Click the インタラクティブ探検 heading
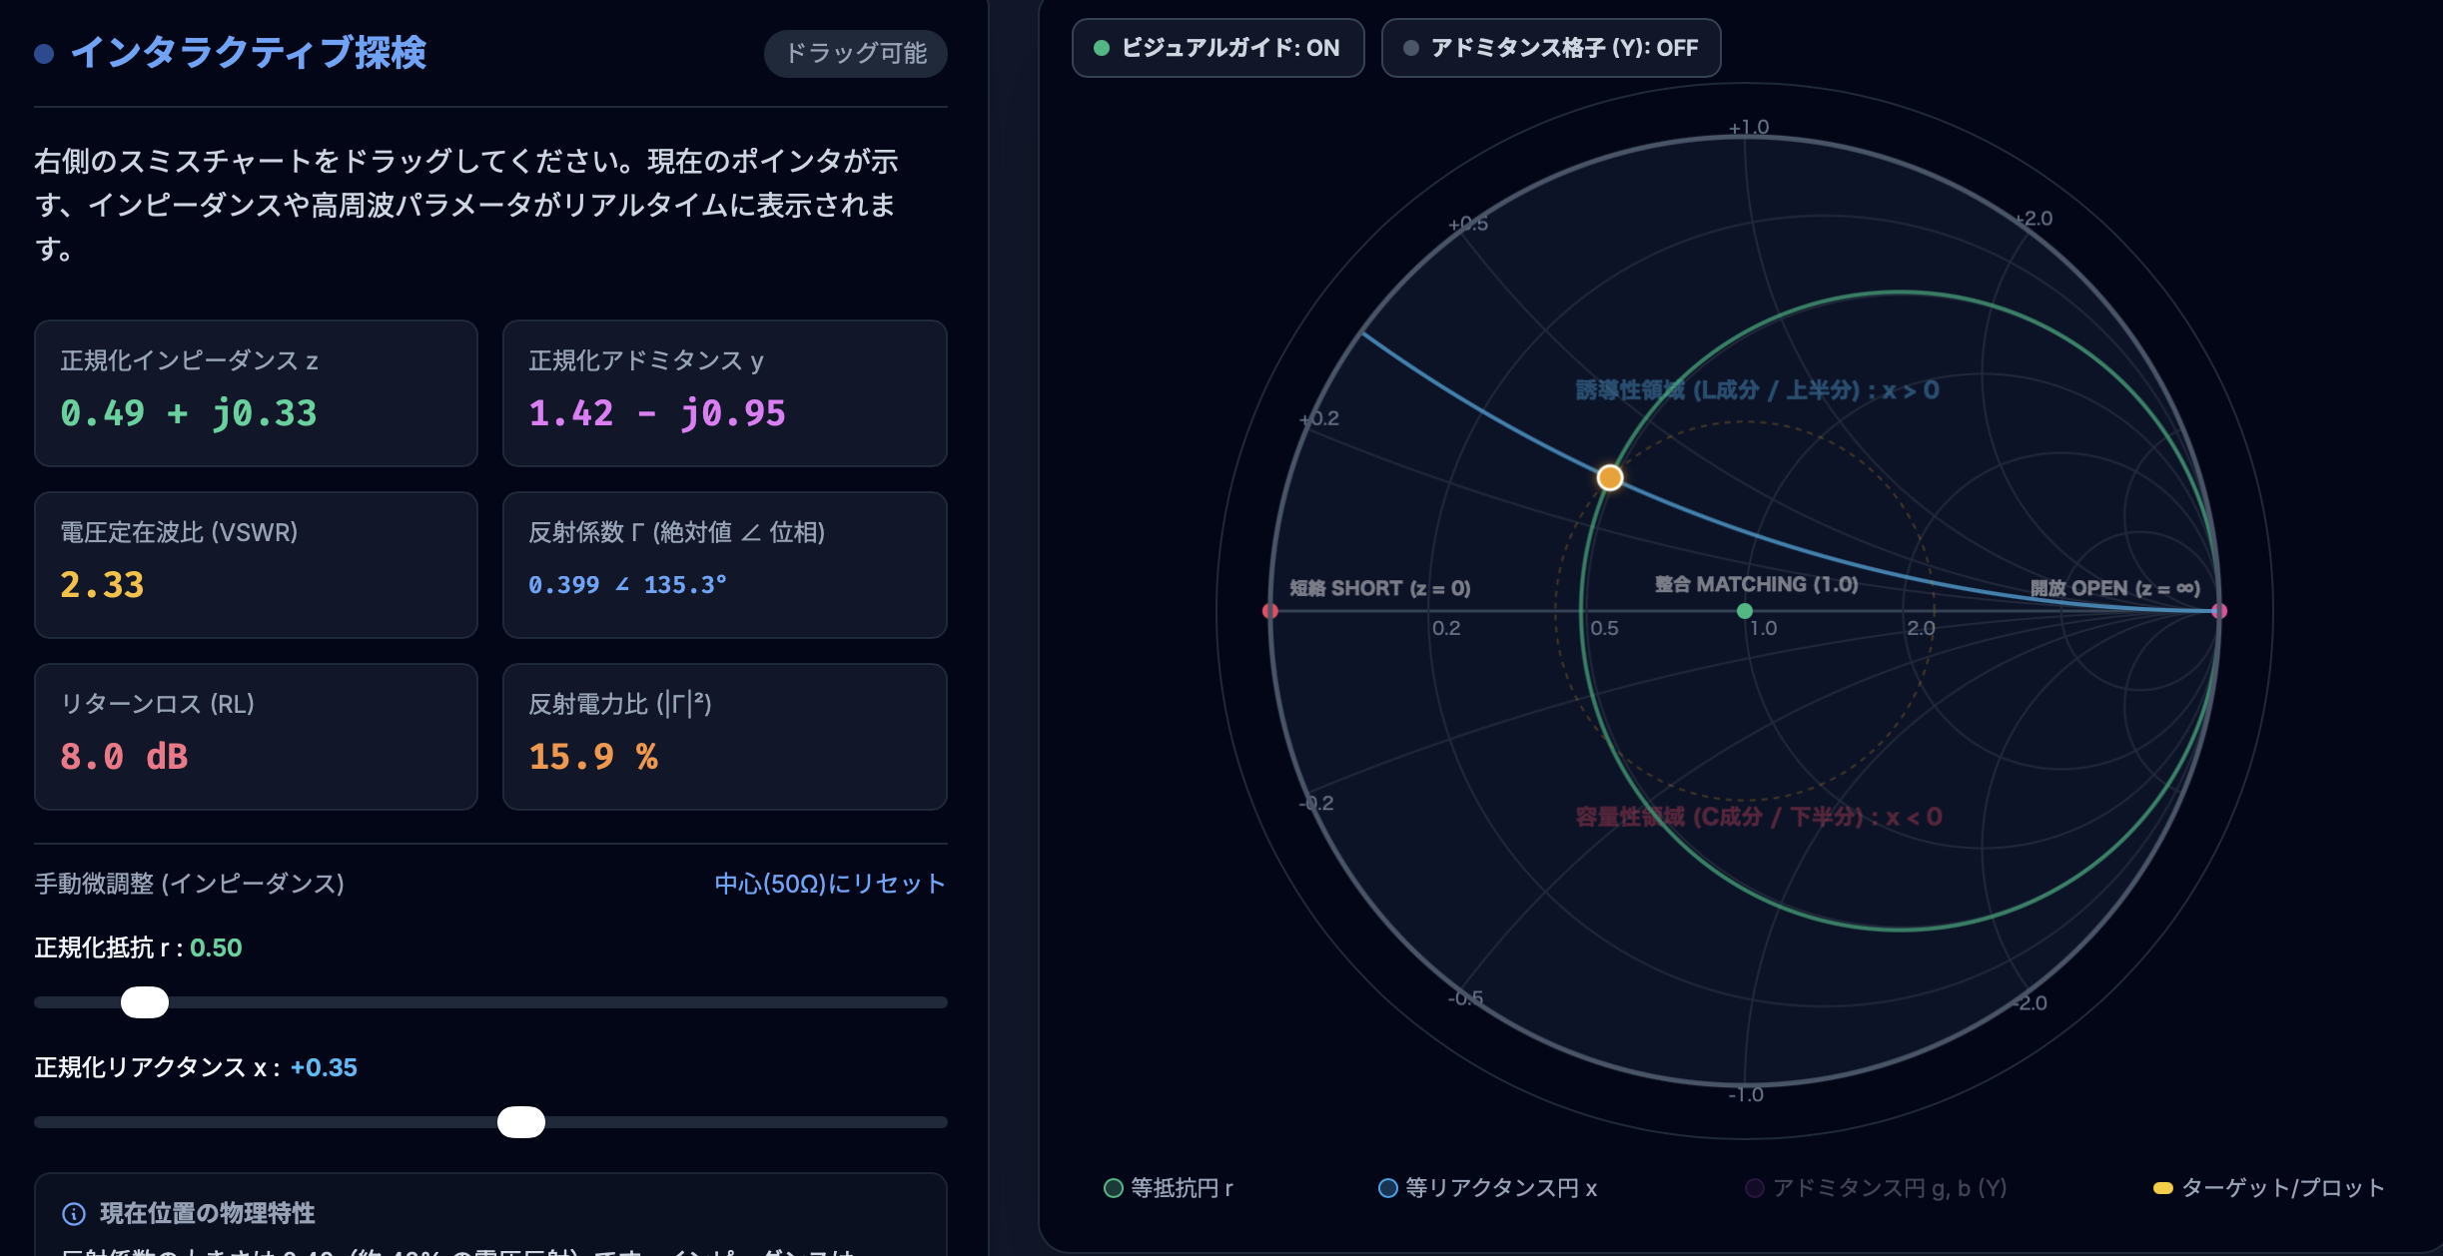Viewport: 2443px width, 1256px height. pos(249,53)
